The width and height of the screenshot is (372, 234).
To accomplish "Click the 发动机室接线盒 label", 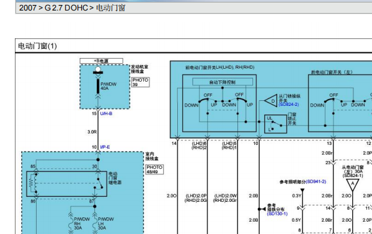I will [x=139, y=69].
